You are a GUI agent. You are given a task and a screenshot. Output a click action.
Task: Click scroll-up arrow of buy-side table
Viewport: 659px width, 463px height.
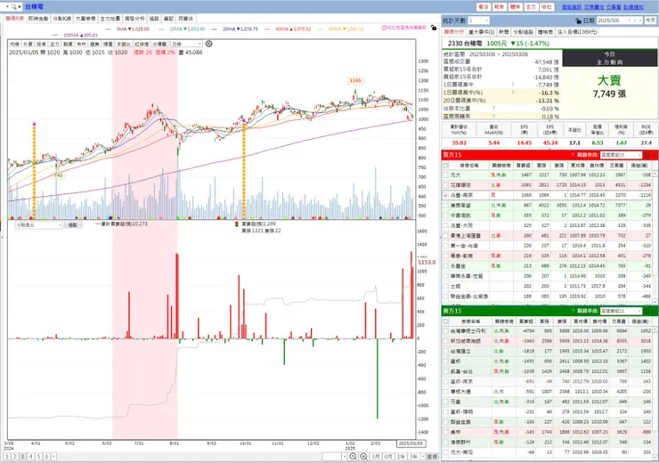click(655, 174)
